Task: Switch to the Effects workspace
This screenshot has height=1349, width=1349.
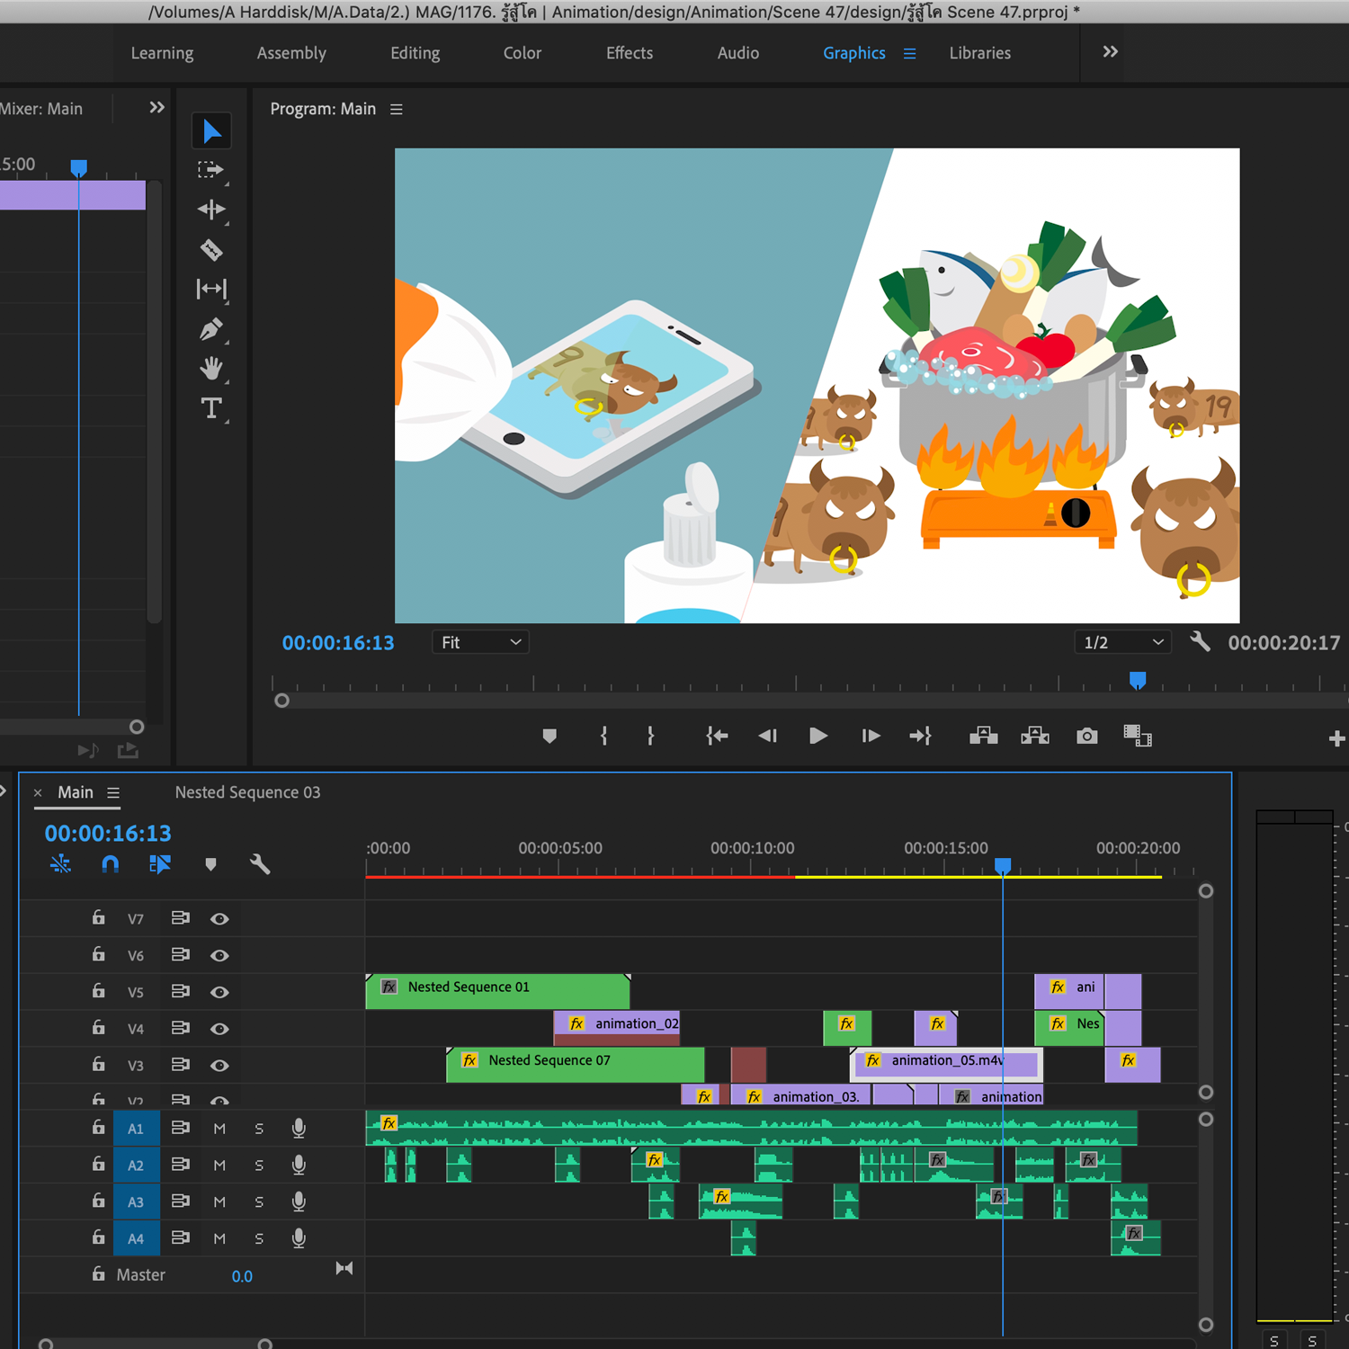Action: pyautogui.click(x=630, y=53)
